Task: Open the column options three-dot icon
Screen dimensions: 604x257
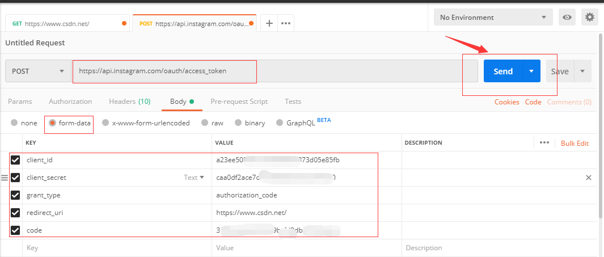Action: point(544,143)
